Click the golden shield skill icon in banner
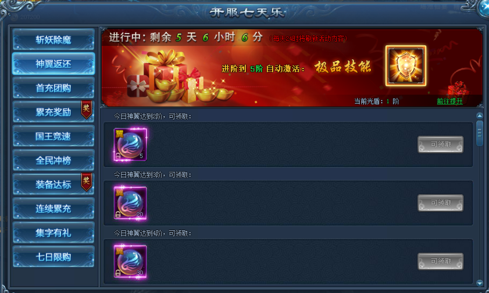 (x=406, y=66)
